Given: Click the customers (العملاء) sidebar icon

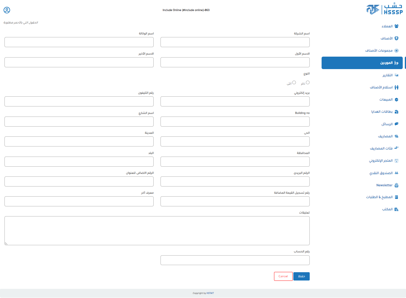Looking at the screenshot, I should 396,26.
